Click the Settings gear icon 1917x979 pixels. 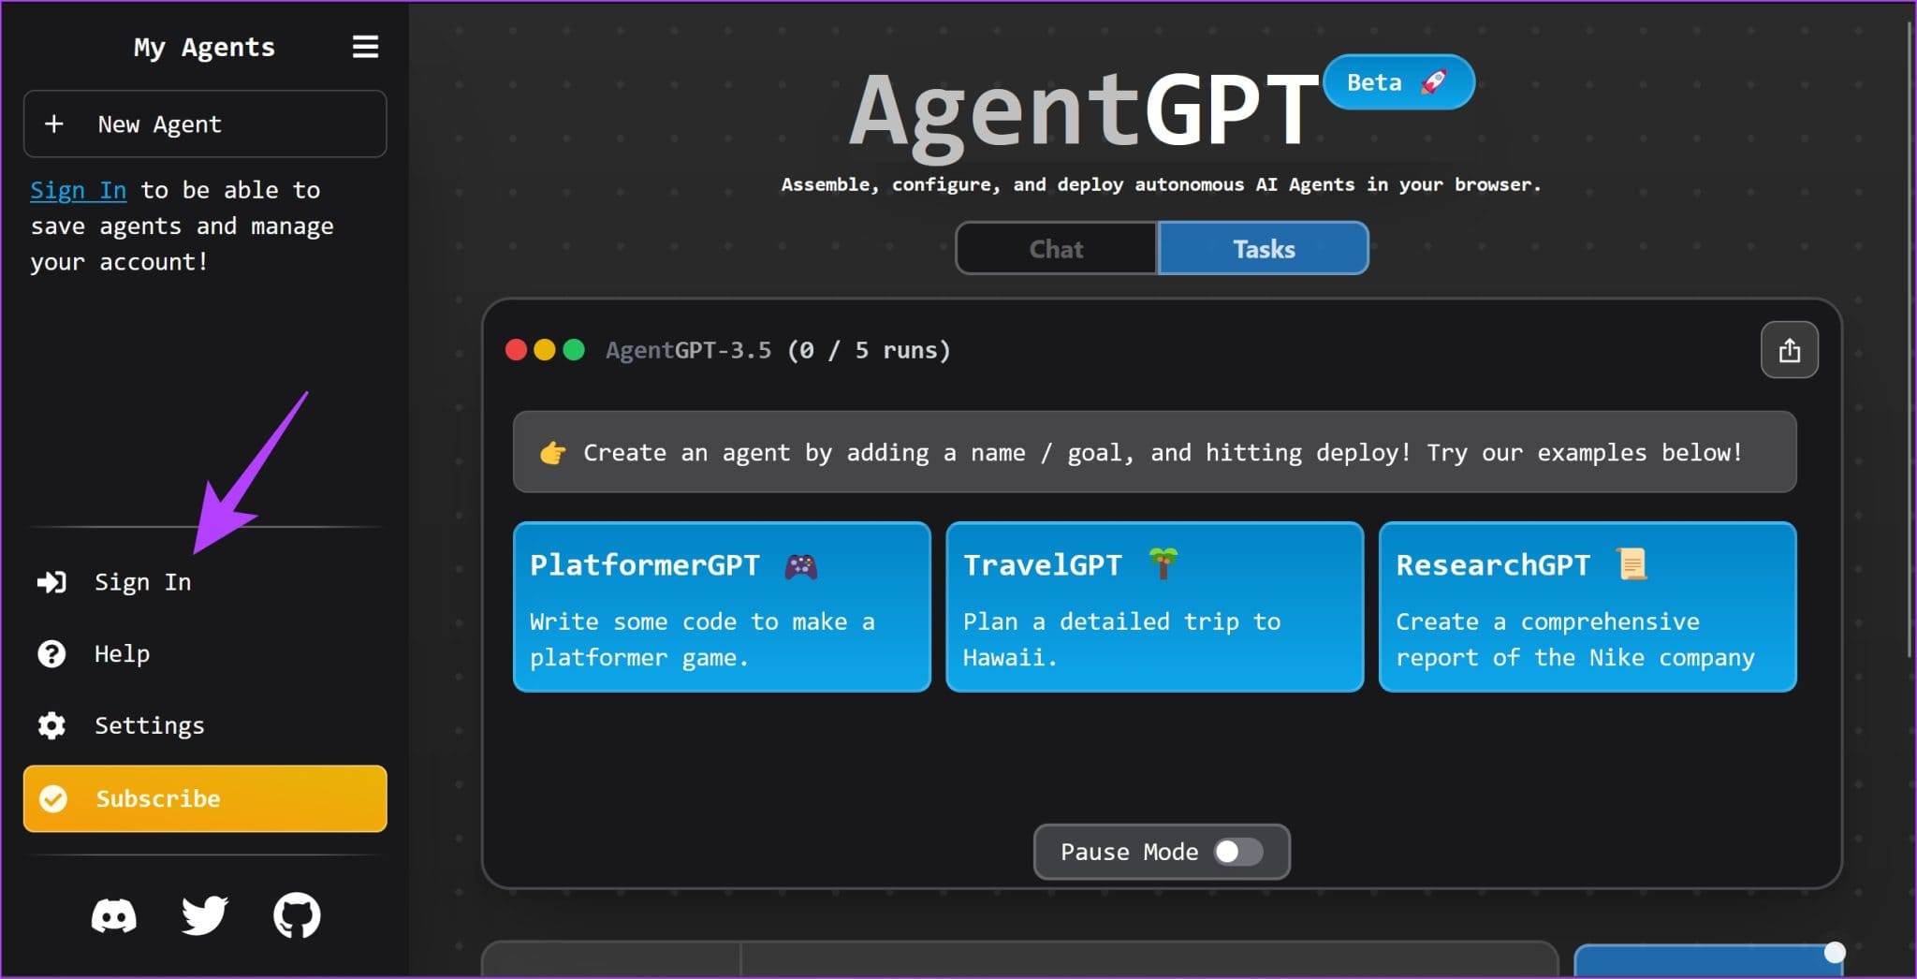click(x=51, y=725)
